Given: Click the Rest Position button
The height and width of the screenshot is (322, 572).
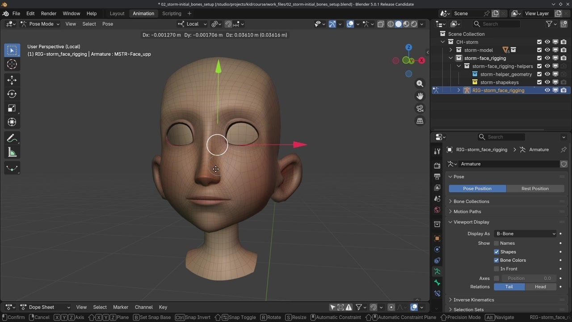Looking at the screenshot, I should pos(535,189).
